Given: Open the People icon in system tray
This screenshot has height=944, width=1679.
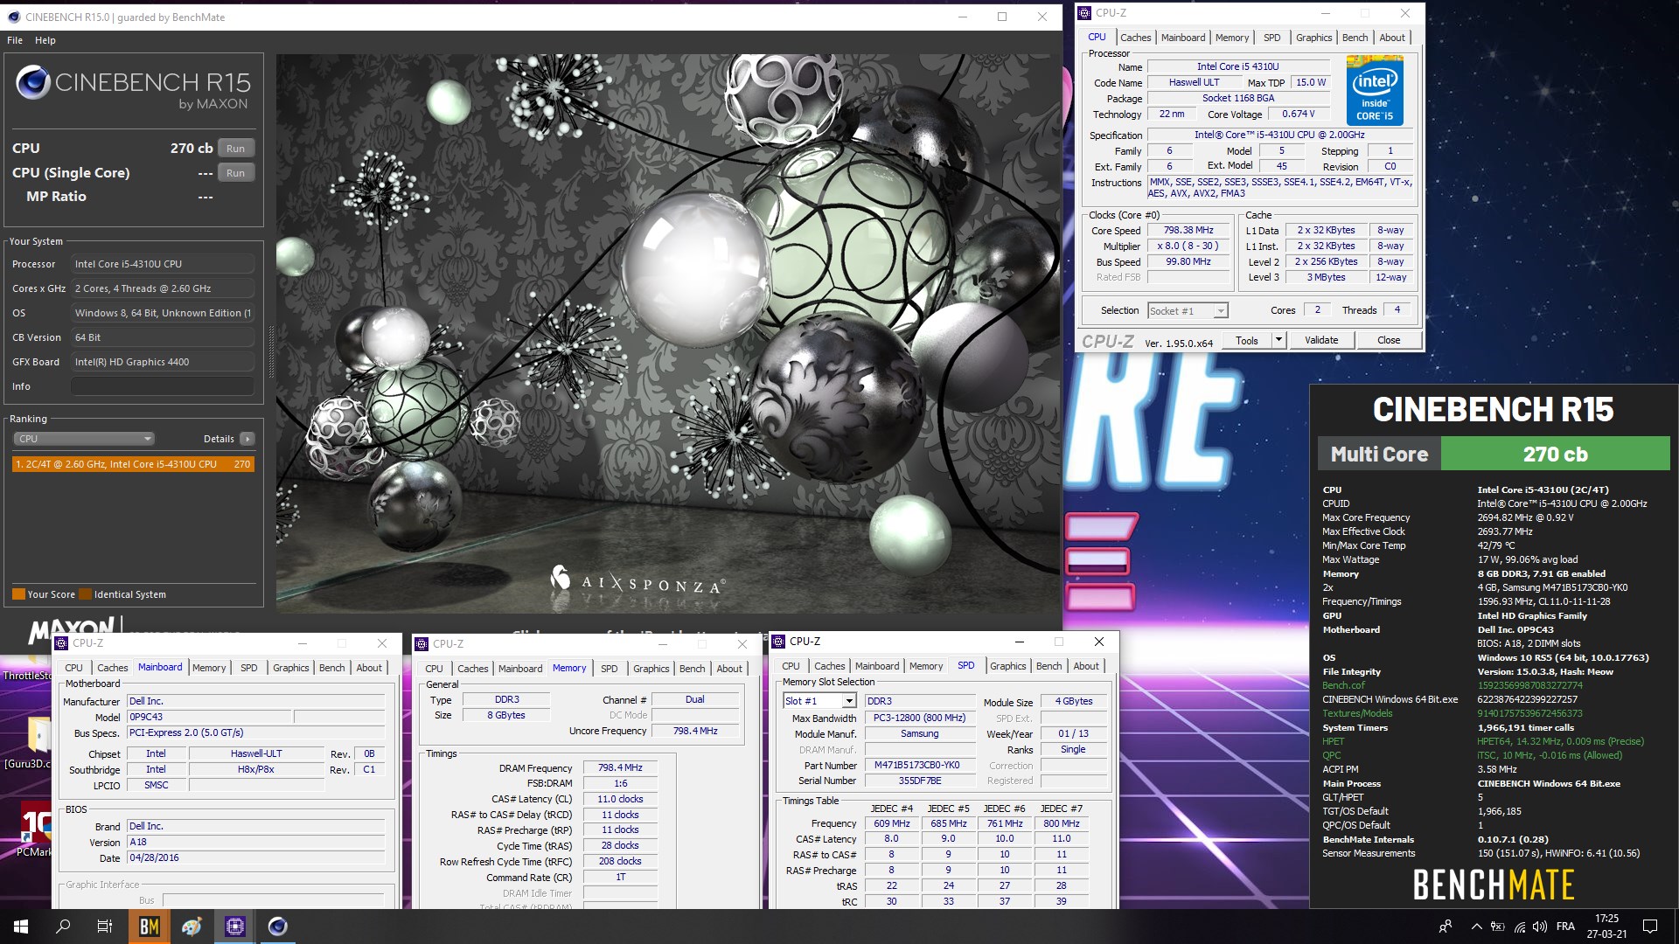Looking at the screenshot, I should pyautogui.click(x=1446, y=927).
